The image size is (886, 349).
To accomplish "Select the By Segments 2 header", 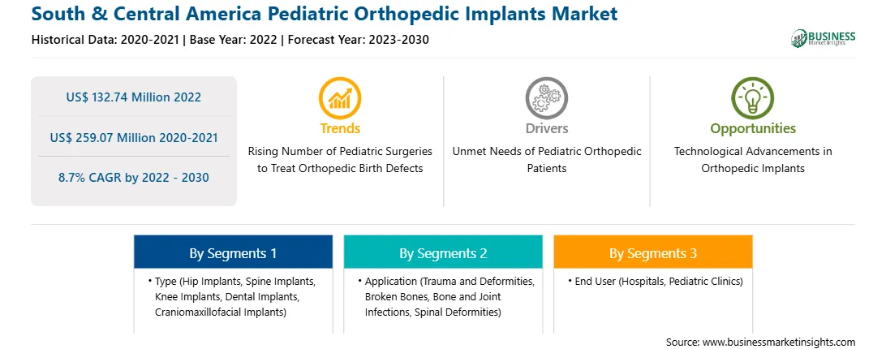I will point(443,252).
